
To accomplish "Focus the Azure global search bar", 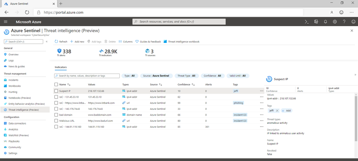I will coord(179,22).
